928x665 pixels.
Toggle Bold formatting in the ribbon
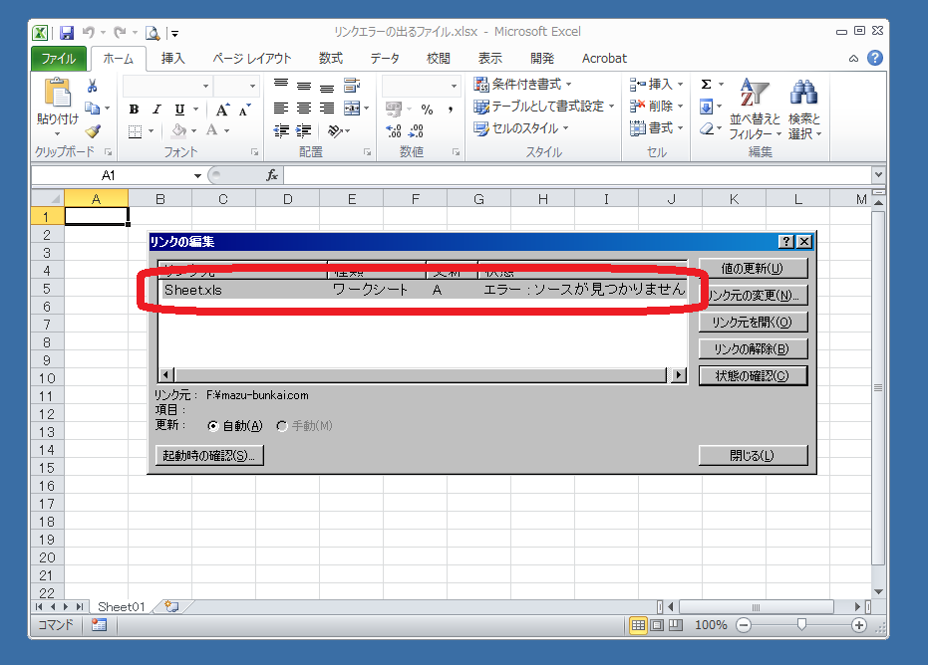click(135, 110)
